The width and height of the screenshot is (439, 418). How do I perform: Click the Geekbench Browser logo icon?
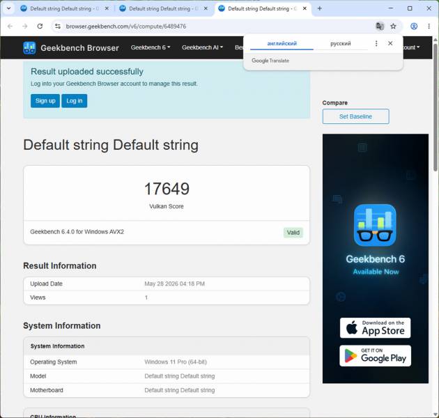(29, 48)
